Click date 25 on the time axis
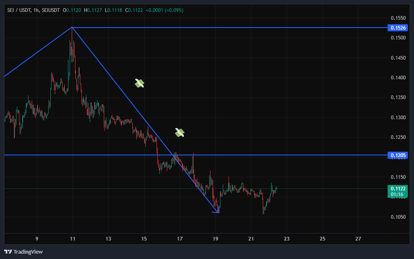The width and height of the screenshot is (414, 259). [x=323, y=238]
